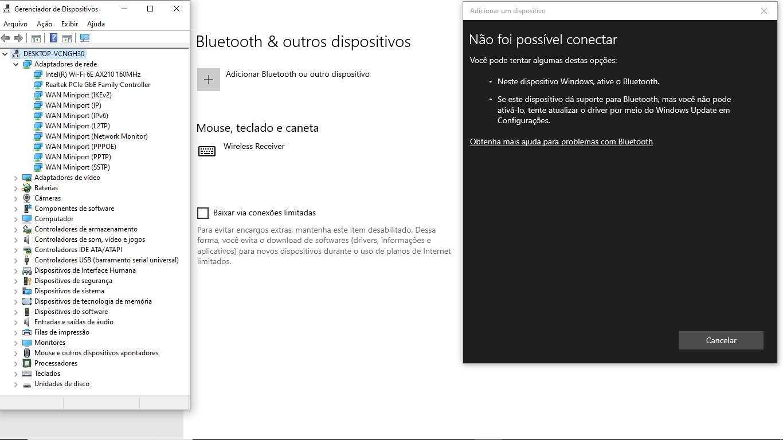
Task: Click the show/hide console tree toolbar icon
Action: point(36,38)
